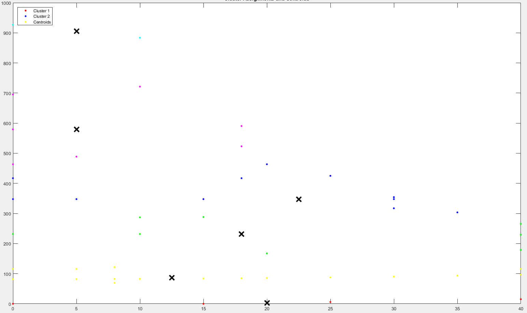Click the magenta point at x=10 near y=720

(140, 87)
